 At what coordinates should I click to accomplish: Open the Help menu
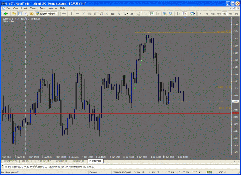point(62,8)
